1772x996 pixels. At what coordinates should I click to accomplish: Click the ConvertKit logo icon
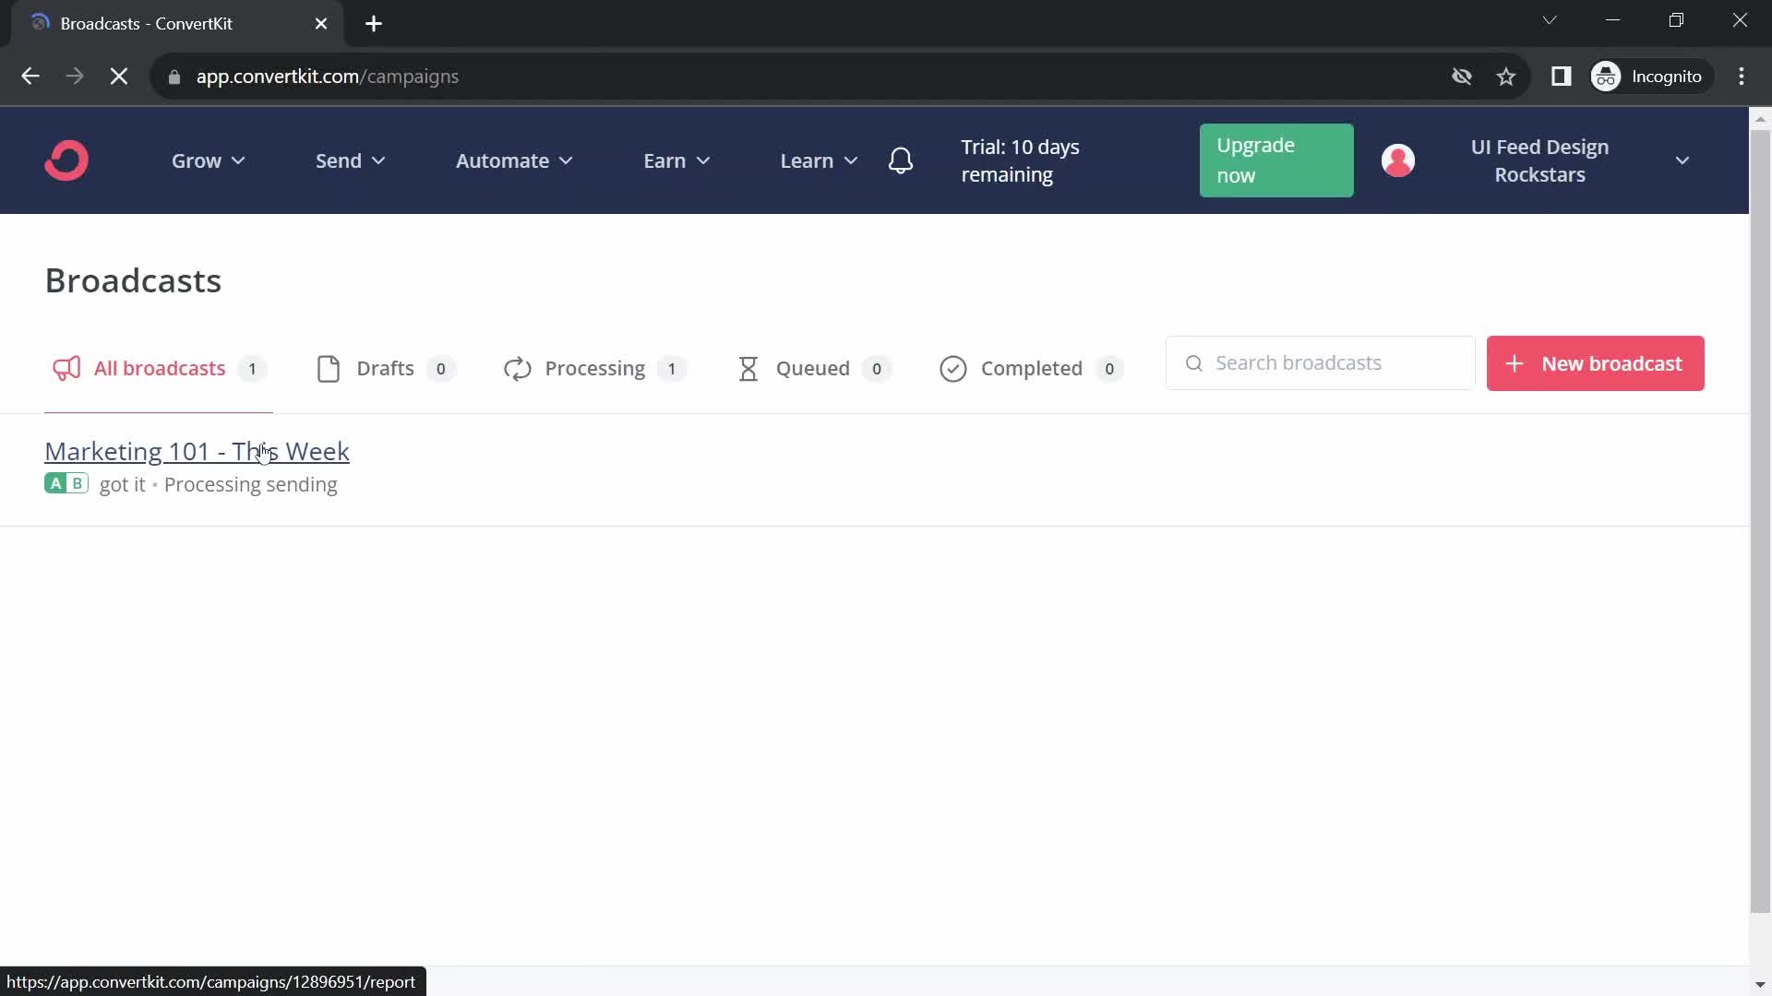(x=67, y=160)
